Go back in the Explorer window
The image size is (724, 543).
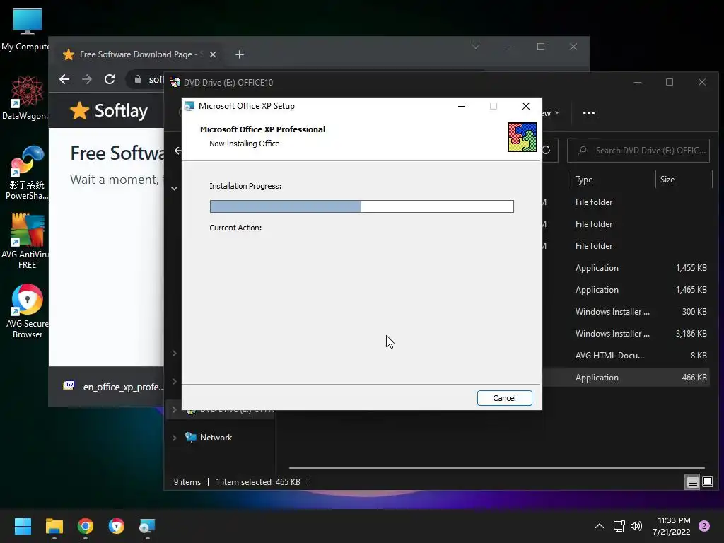point(177,151)
